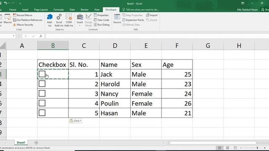Open control Properties
The width and height of the screenshot is (269, 151).
tap(101, 15)
